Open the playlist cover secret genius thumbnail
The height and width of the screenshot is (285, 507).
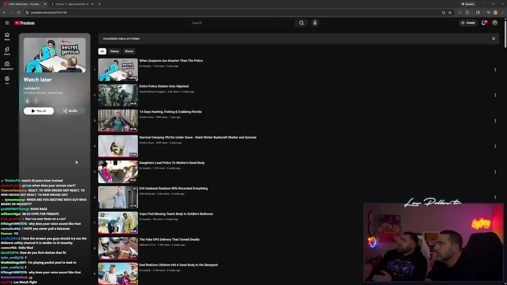[55, 55]
